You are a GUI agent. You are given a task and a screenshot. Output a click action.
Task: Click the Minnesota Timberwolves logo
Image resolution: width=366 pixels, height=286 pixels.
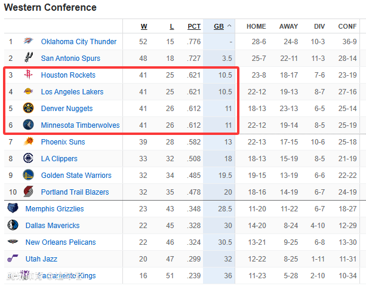28,125
